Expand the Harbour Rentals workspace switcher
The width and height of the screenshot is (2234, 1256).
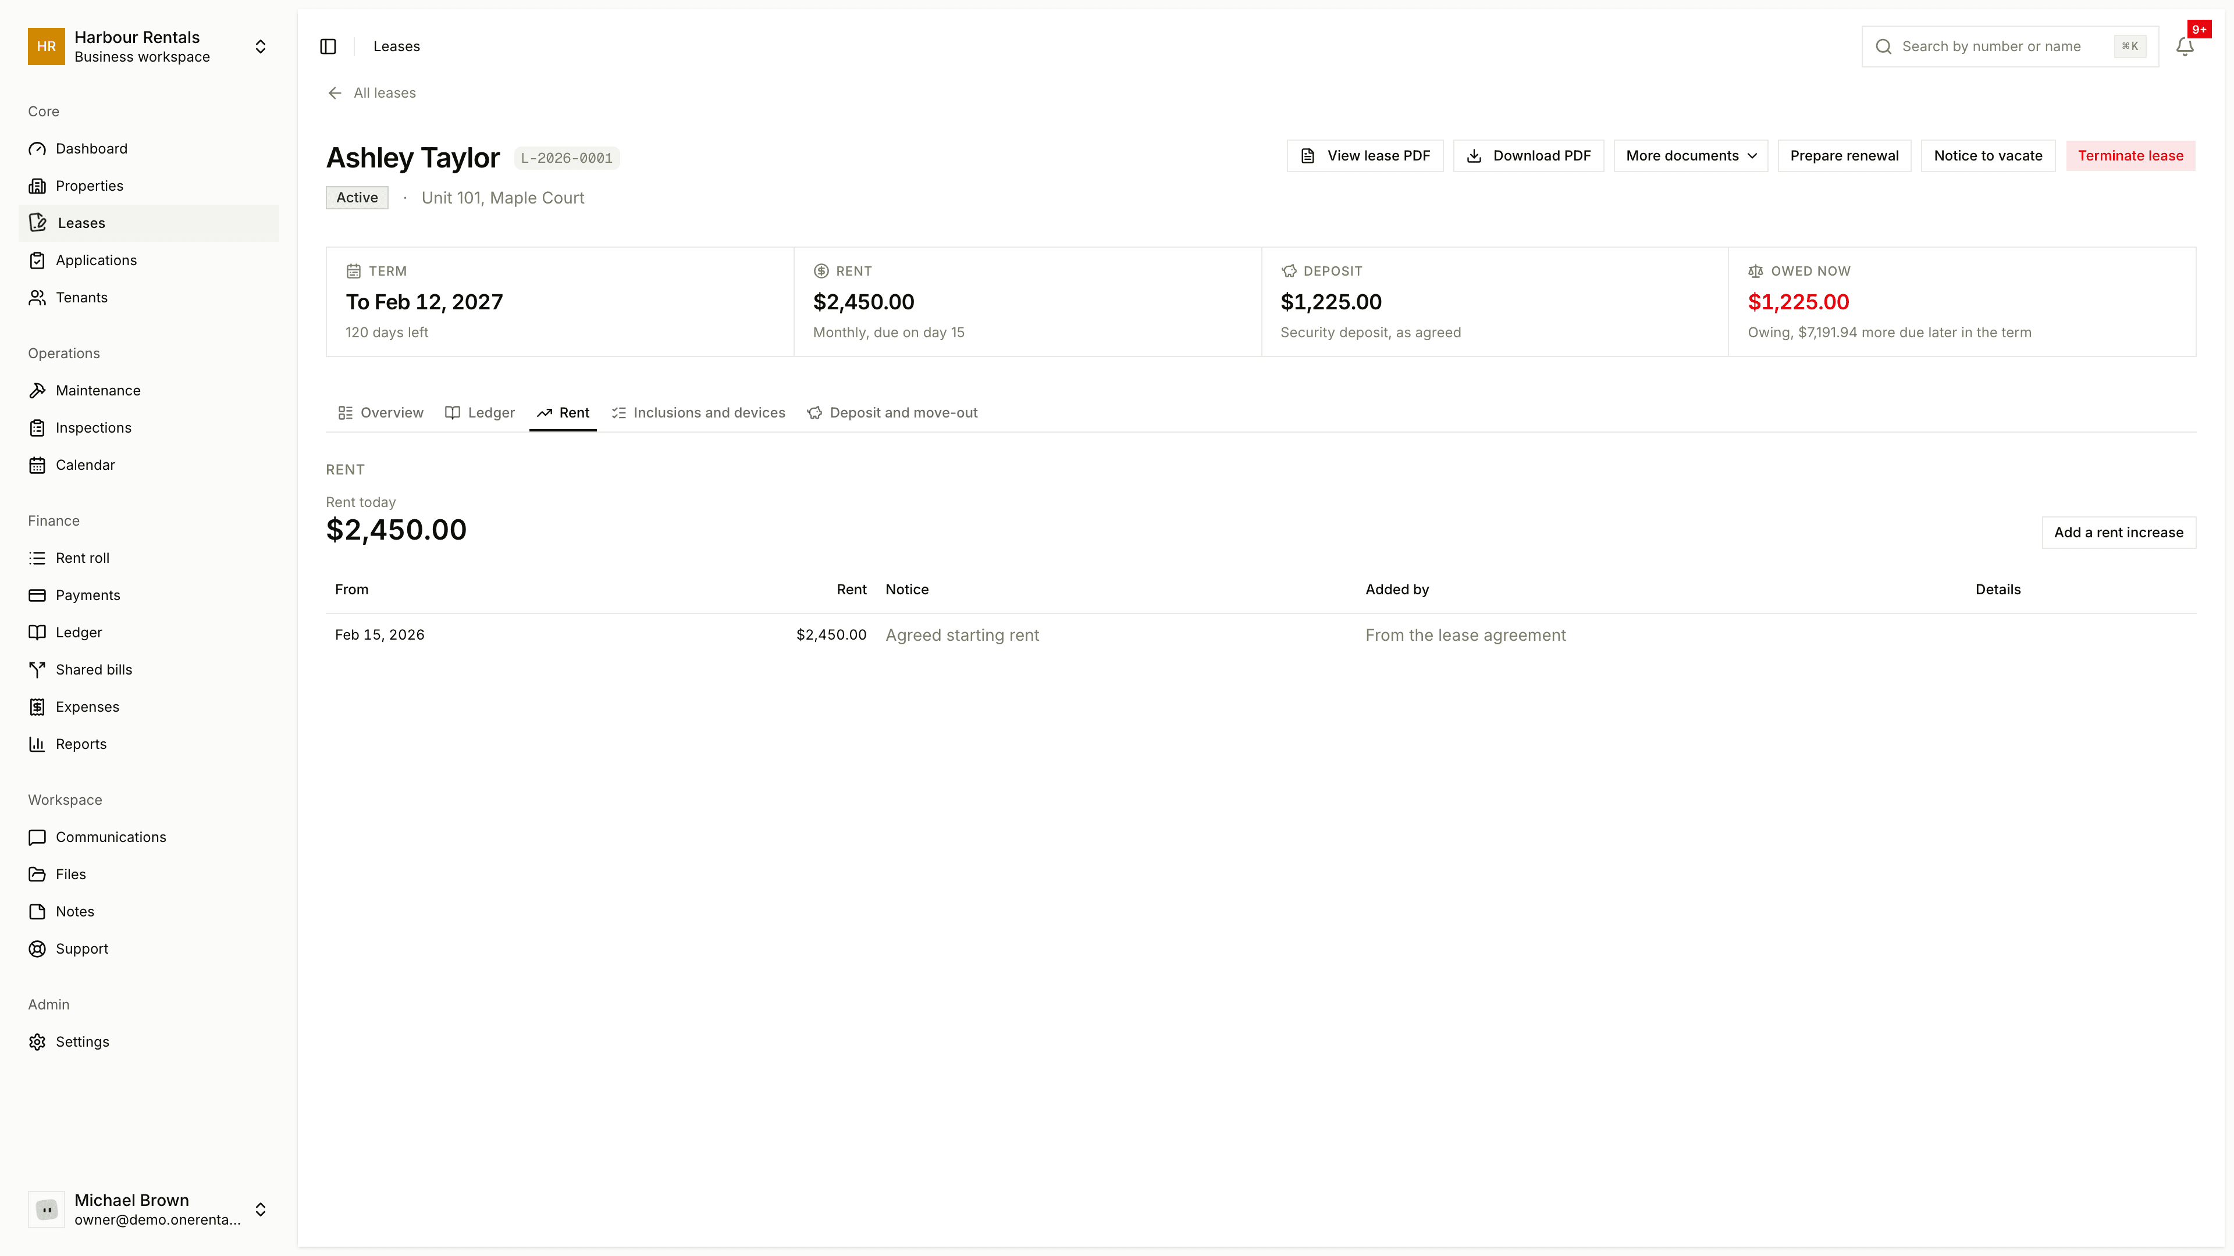point(260,47)
